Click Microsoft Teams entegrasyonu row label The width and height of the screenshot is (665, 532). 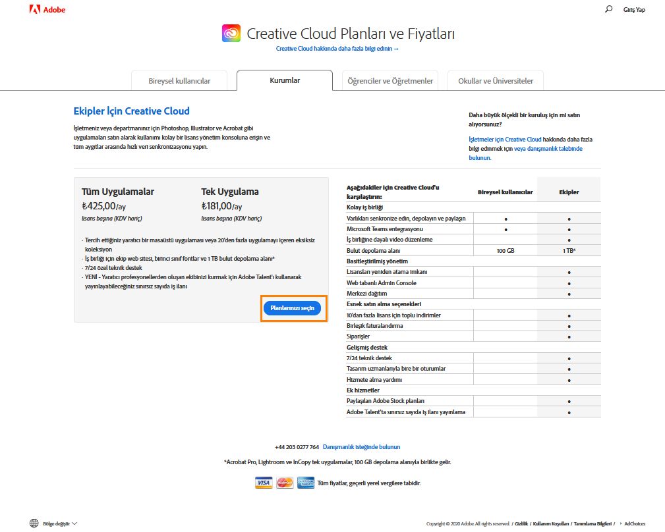coord(385,229)
